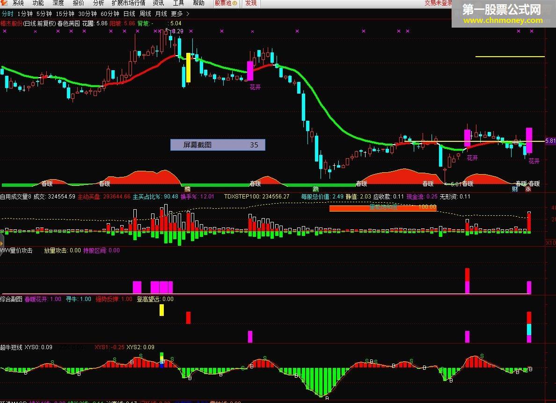The height and width of the screenshot is (403, 556).
Task: Click the 主买占比%: 90.48 value
Action: click(155, 197)
